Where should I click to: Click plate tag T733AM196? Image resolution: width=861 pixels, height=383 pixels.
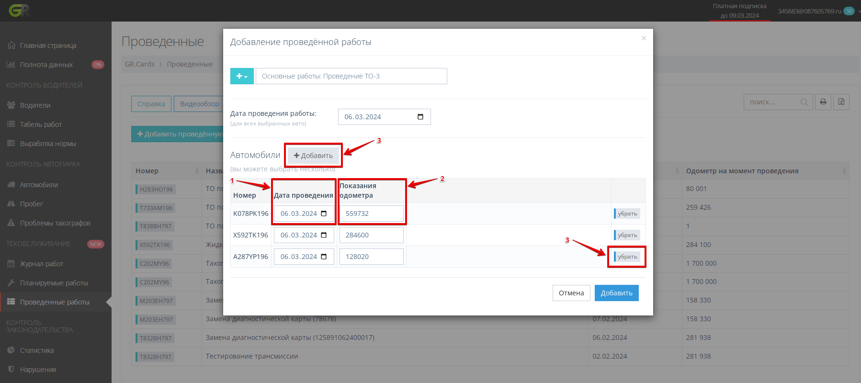155,208
